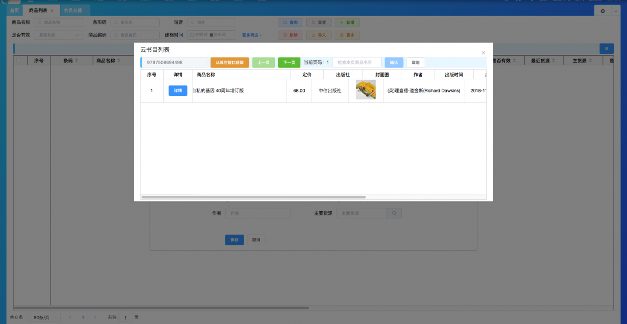Close the 云书目列表 dialog with X
Screen dimensions: 627x324
pyautogui.click(x=483, y=53)
